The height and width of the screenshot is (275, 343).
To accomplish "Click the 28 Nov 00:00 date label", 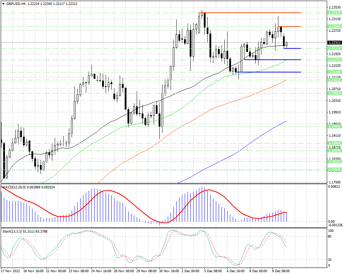I will pos(124,271).
